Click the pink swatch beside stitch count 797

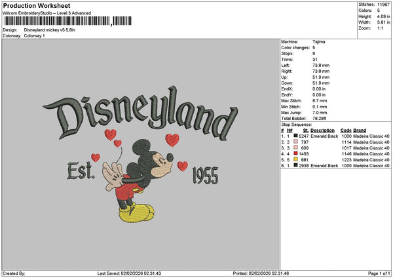coord(296,142)
